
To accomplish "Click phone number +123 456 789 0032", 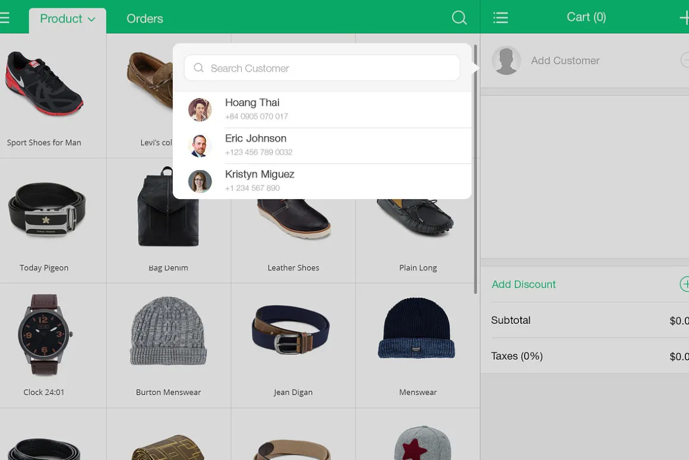I will [259, 152].
